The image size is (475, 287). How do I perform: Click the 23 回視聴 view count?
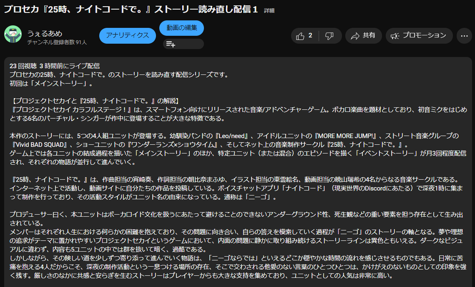coord(23,66)
